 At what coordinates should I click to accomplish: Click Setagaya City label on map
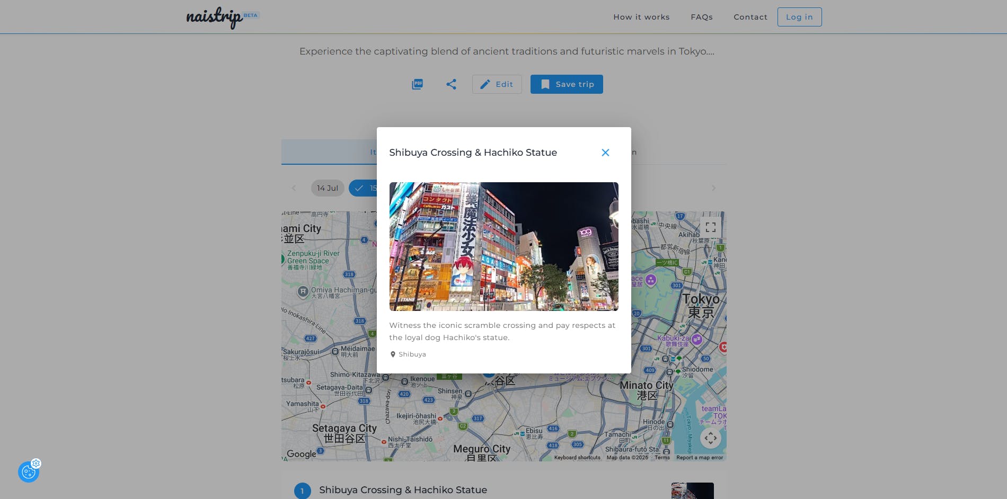point(344,433)
